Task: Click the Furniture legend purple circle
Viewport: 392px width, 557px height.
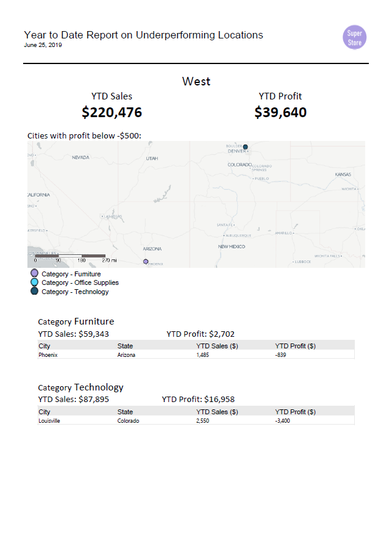Action: pyautogui.click(x=34, y=273)
